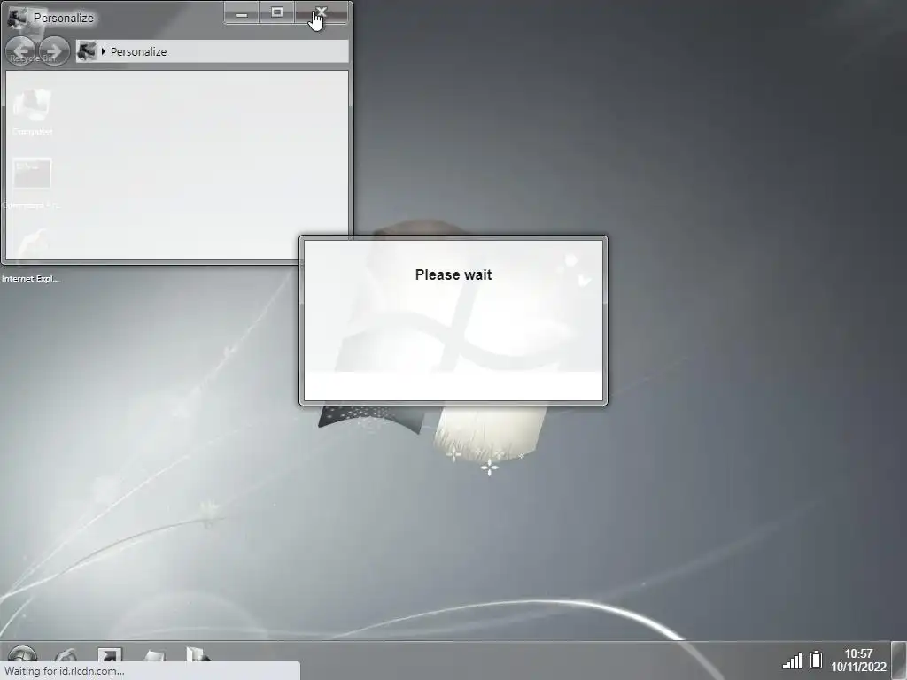The width and height of the screenshot is (907, 680).
Task: Select the Personalize breadcrumb text
Action: pyautogui.click(x=138, y=51)
